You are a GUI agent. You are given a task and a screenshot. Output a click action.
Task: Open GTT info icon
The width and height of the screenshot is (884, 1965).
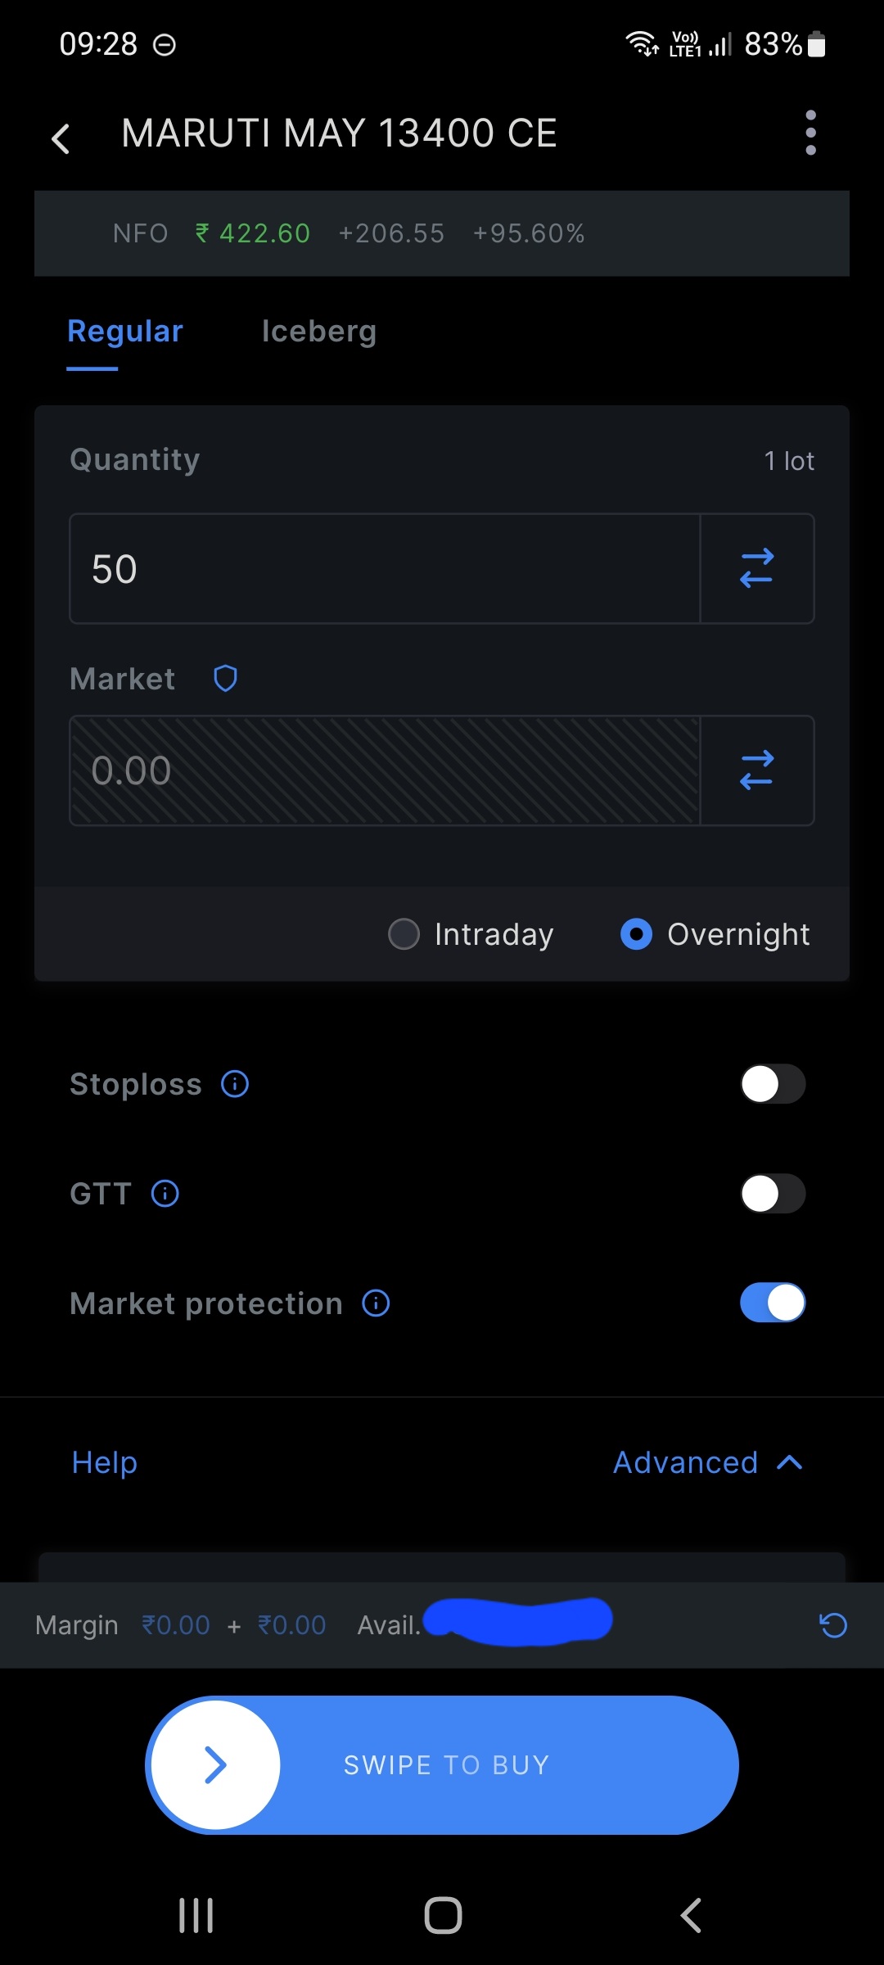coord(165,1194)
